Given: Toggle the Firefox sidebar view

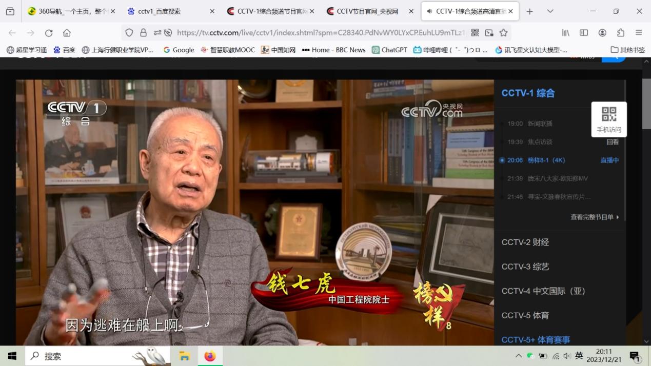Looking at the screenshot, I should click(x=584, y=33).
